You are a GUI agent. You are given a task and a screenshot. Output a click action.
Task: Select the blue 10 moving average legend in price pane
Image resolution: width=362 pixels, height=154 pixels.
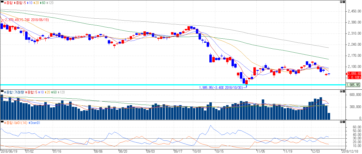coord(30,3)
